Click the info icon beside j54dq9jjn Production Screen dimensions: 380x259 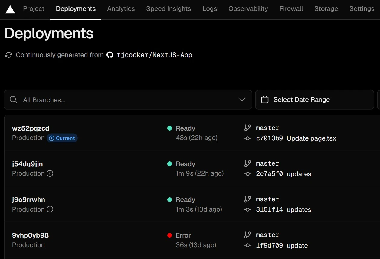[50, 173]
